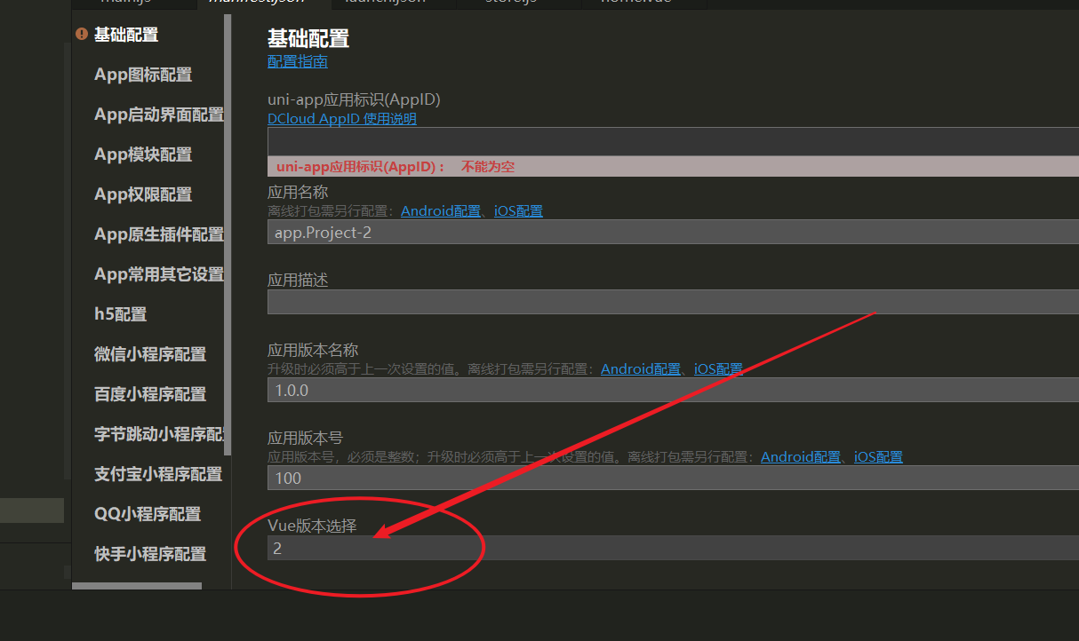Click the 应用描述 label
1079x641 pixels.
point(298,281)
